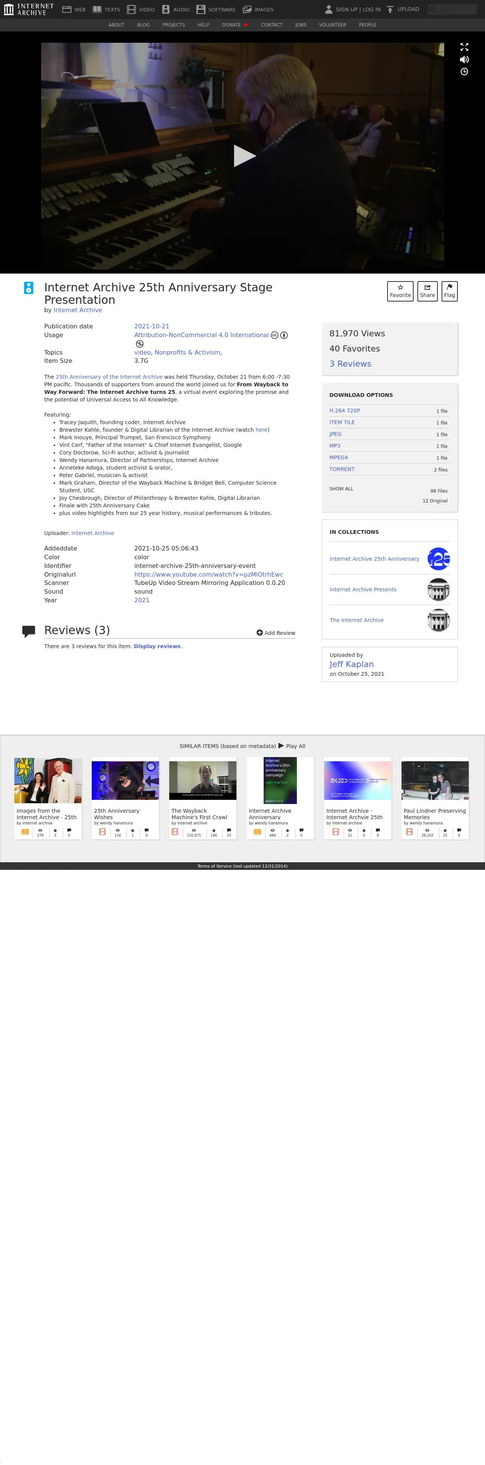This screenshot has width=485, height=1465.
Task: Open the 'here' link in Brewster Kahle's entry
Action: tap(261, 430)
